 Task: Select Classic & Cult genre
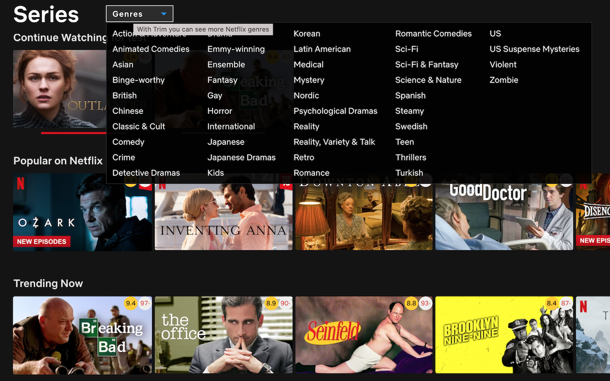[139, 126]
